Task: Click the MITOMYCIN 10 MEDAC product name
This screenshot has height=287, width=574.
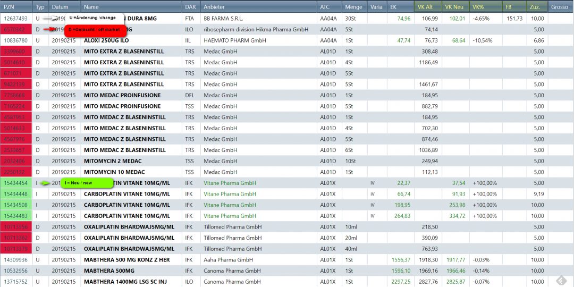Action: (x=113, y=172)
